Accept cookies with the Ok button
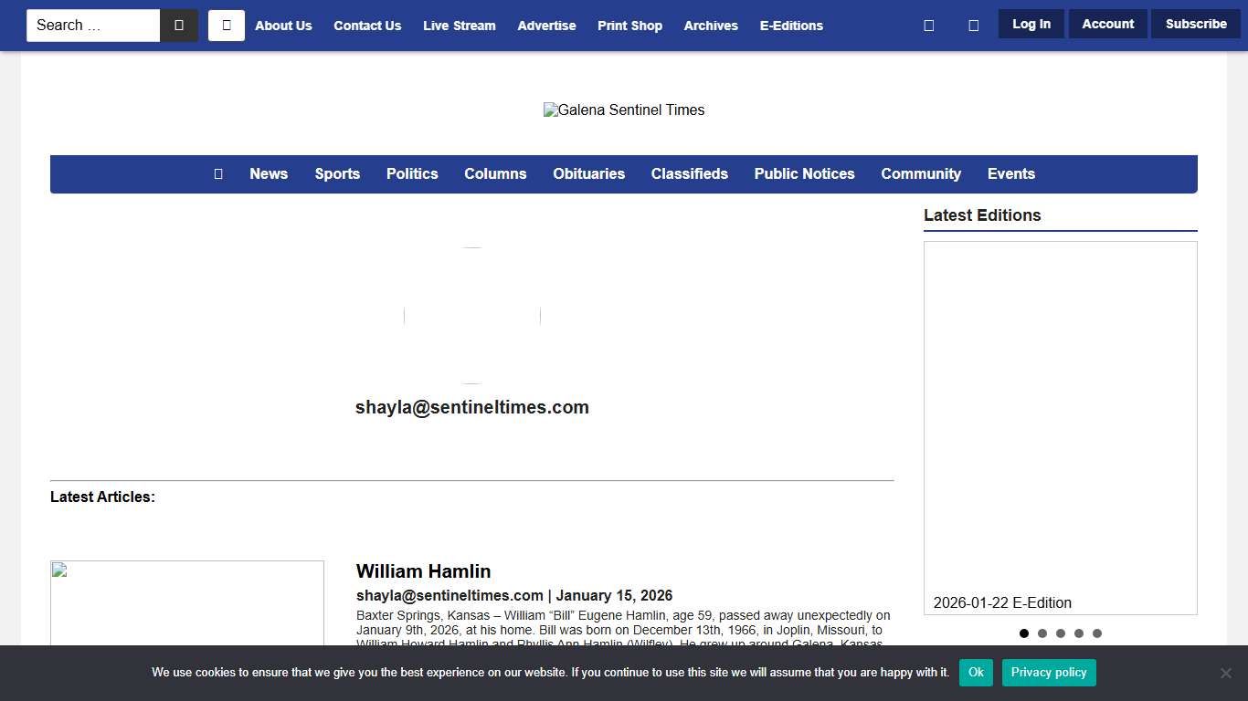Screen dimensions: 1248x701 (x=976, y=673)
